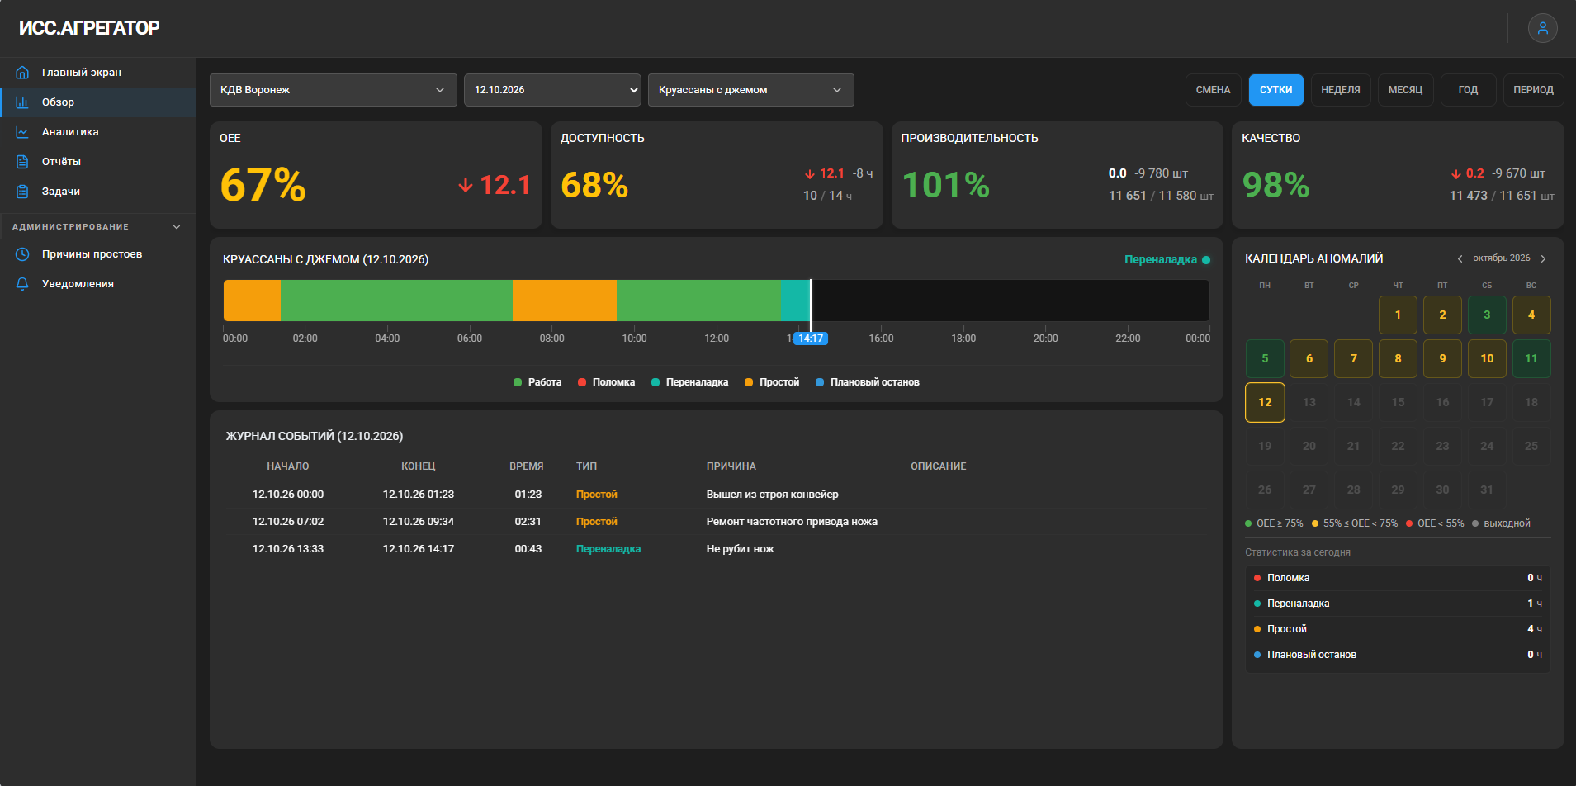Switch to the Месяц period tab
The width and height of the screenshot is (1576, 786).
click(x=1405, y=90)
